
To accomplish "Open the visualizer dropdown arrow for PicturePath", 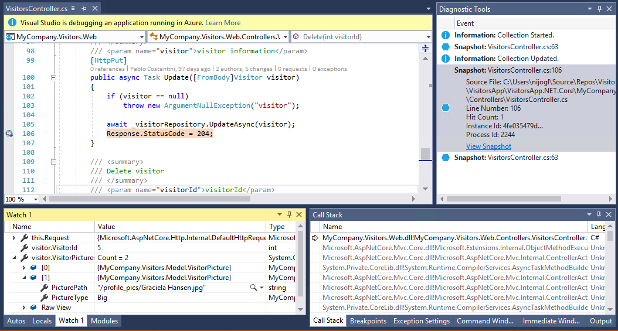I will pyautogui.click(x=262, y=288).
